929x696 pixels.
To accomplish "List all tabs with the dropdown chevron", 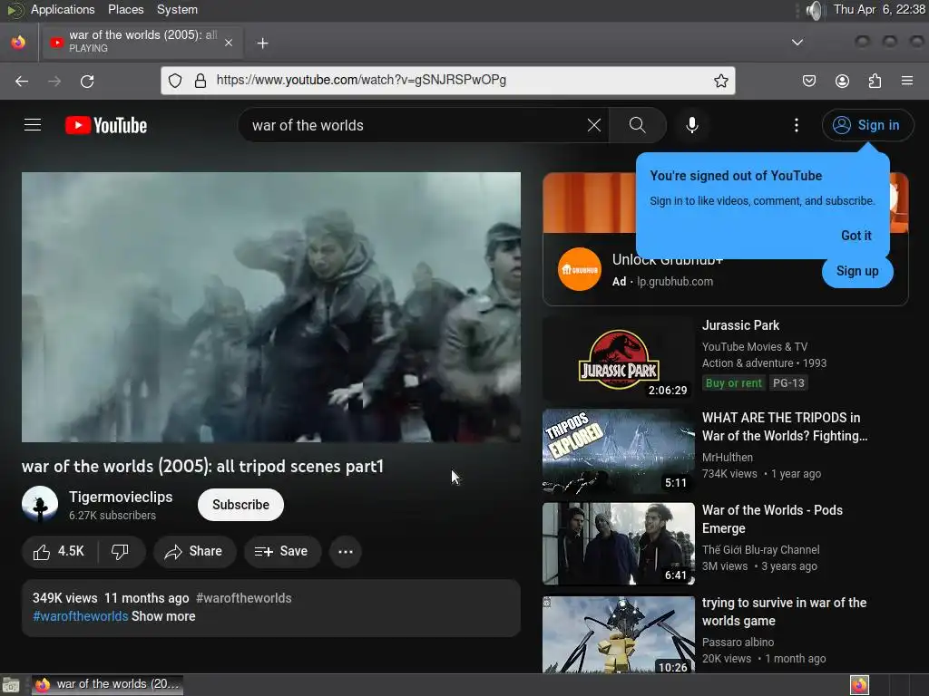I will 797,43.
